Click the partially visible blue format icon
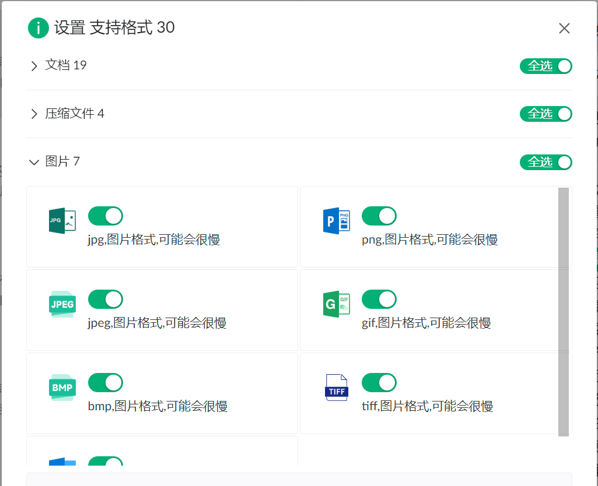 coord(62,462)
